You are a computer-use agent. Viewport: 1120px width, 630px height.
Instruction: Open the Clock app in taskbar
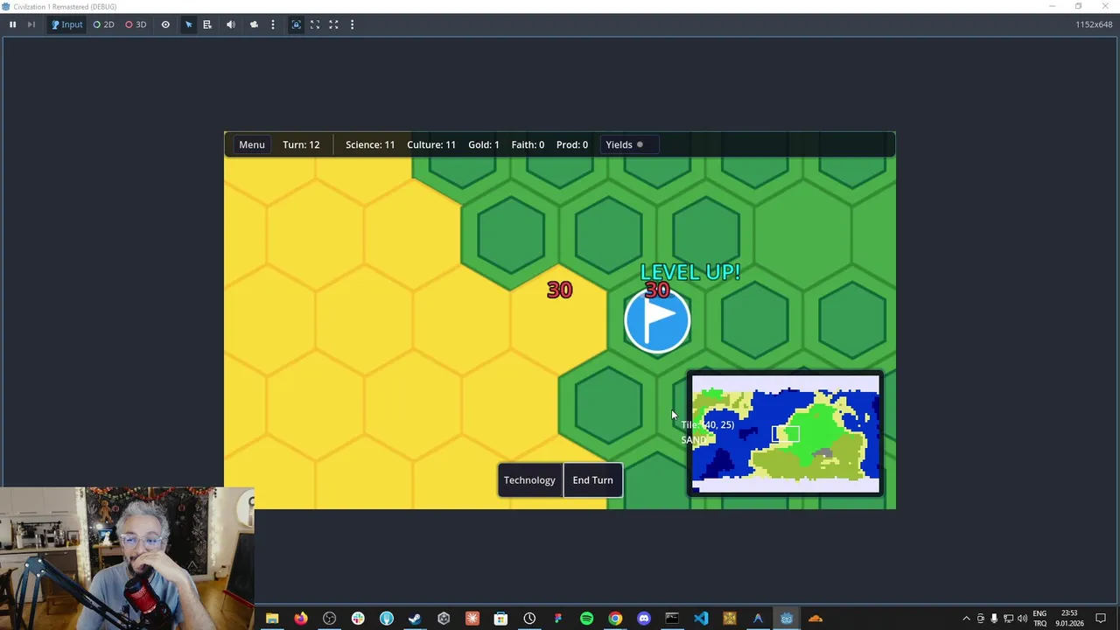[x=529, y=619]
